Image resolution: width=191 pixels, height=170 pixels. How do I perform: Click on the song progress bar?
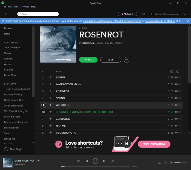(95, 166)
